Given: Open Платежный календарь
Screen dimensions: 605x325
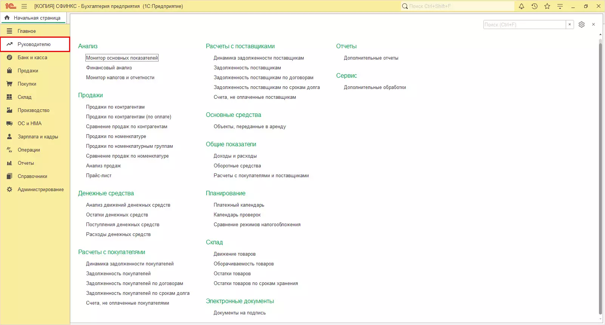Looking at the screenshot, I should [239, 205].
